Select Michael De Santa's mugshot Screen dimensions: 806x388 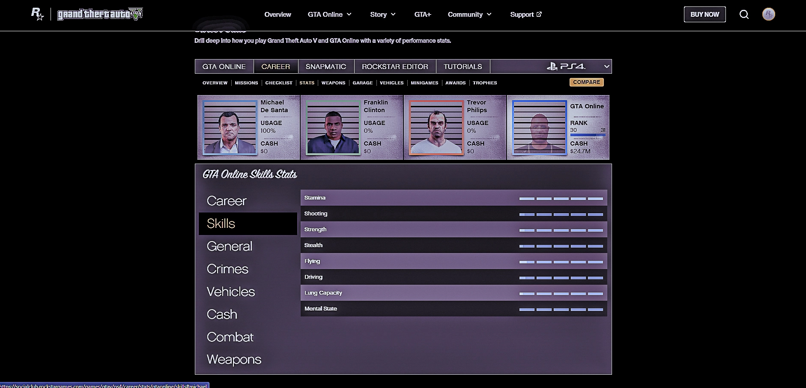tap(230, 128)
